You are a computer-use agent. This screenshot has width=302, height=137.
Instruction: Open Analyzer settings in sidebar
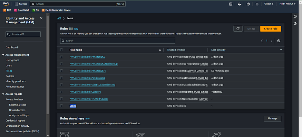tap(19, 115)
